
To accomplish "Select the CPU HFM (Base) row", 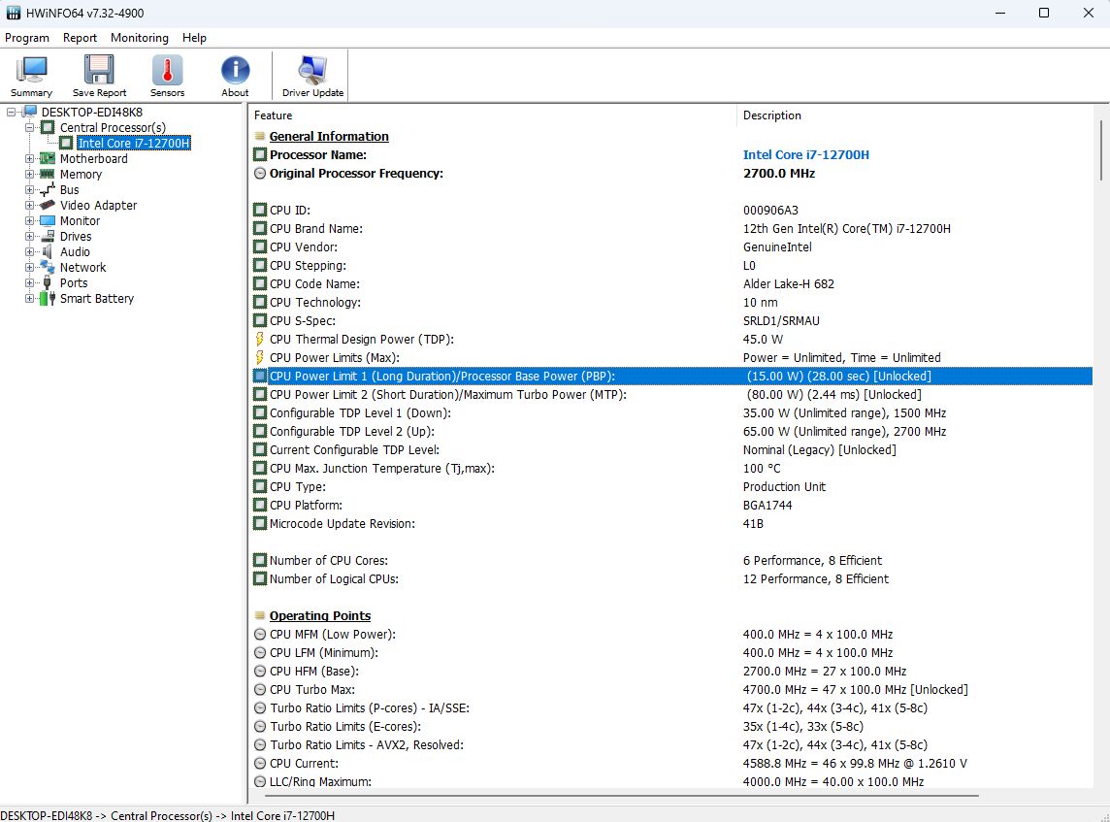I will click(x=671, y=672).
